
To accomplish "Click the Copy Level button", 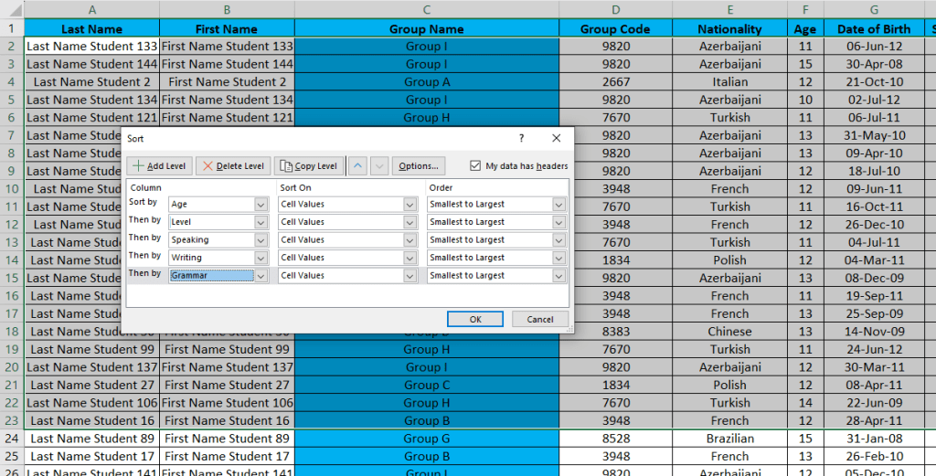I will [x=309, y=166].
